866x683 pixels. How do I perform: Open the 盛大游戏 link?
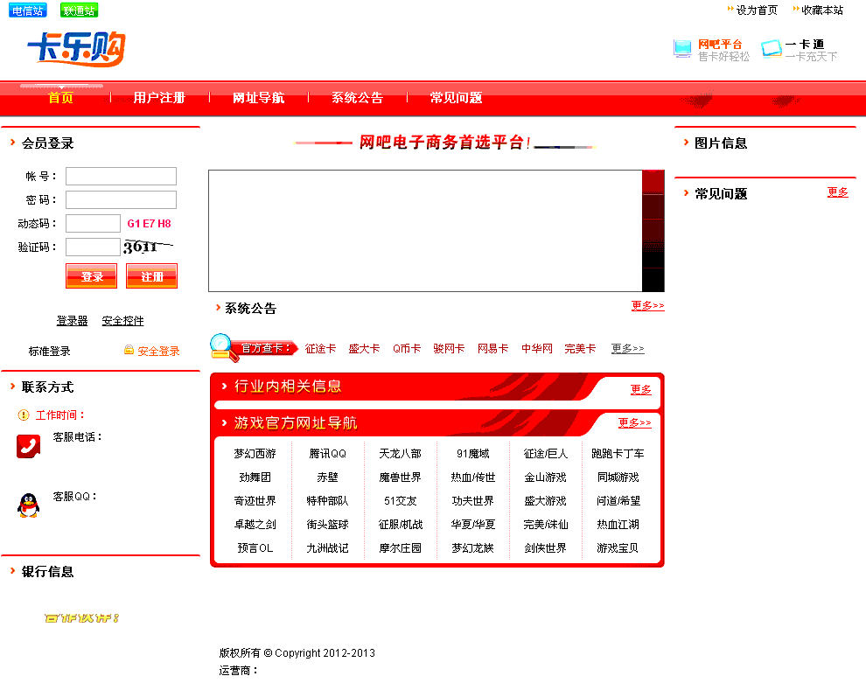[x=545, y=501]
